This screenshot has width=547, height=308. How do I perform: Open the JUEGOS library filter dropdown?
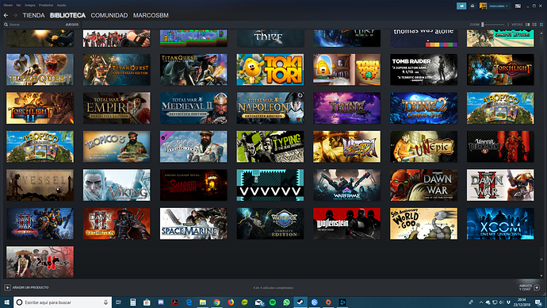72,25
